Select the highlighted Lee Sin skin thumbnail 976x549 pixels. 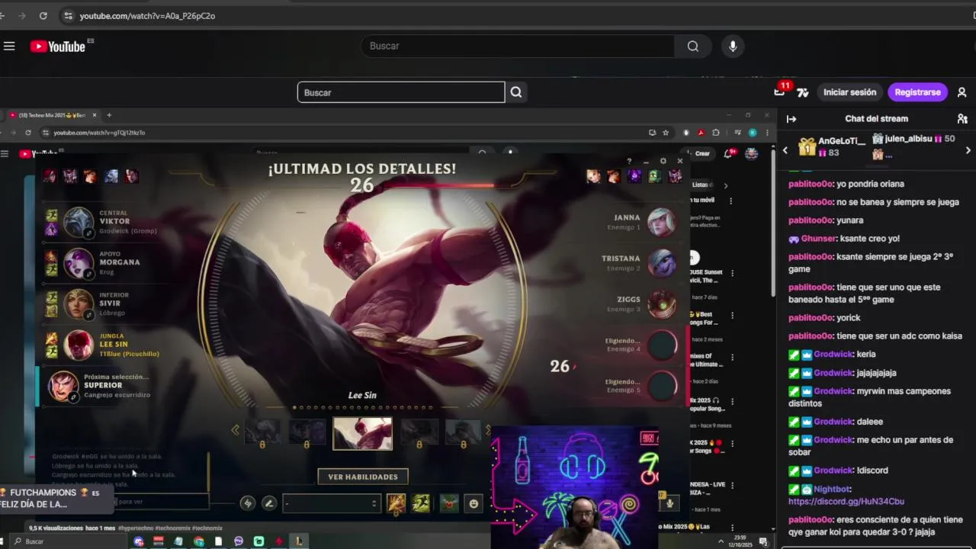(362, 433)
